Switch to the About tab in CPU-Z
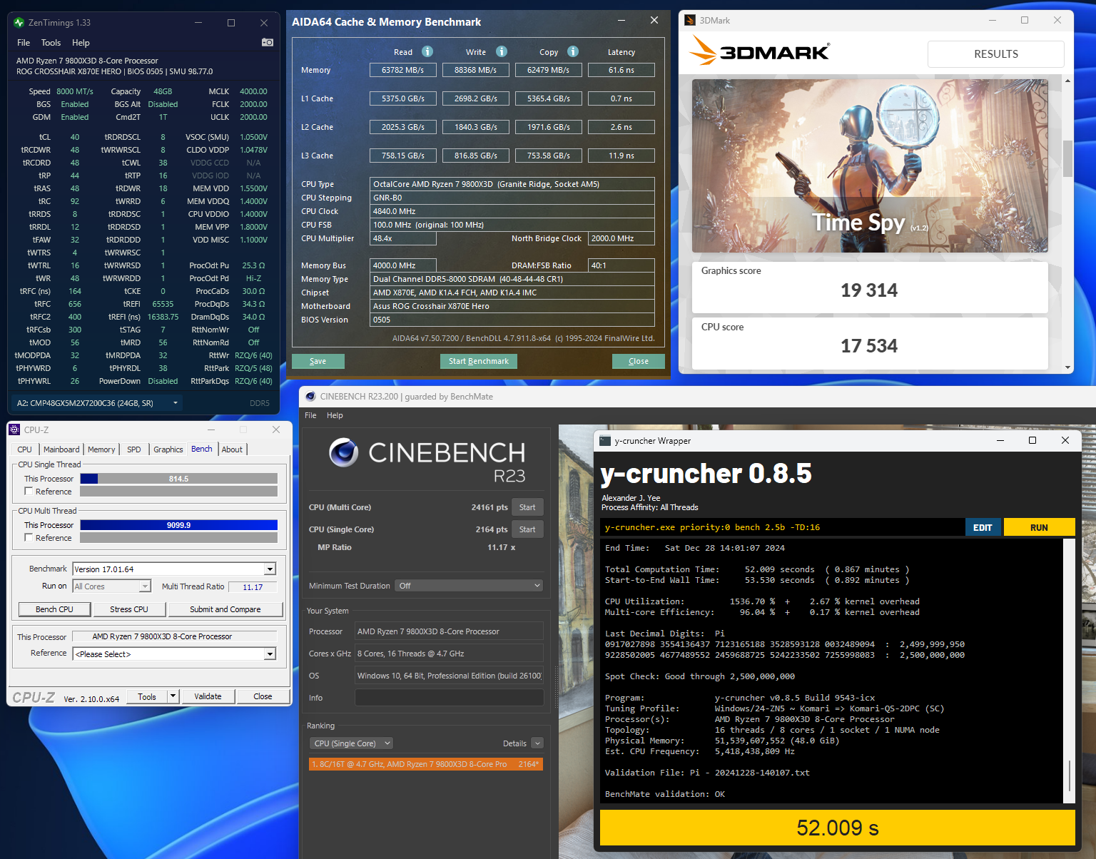 (x=232, y=449)
